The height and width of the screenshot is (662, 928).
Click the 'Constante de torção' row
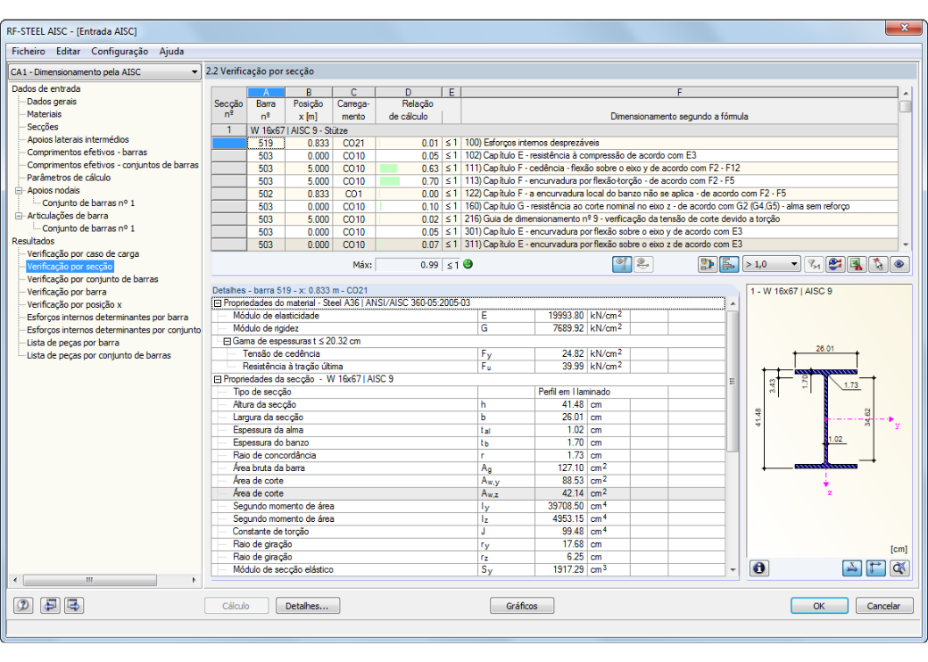468,532
